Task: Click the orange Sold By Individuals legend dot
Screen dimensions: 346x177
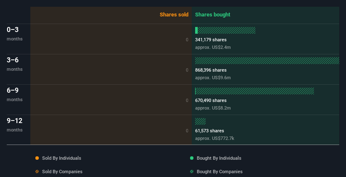Action: click(37, 158)
